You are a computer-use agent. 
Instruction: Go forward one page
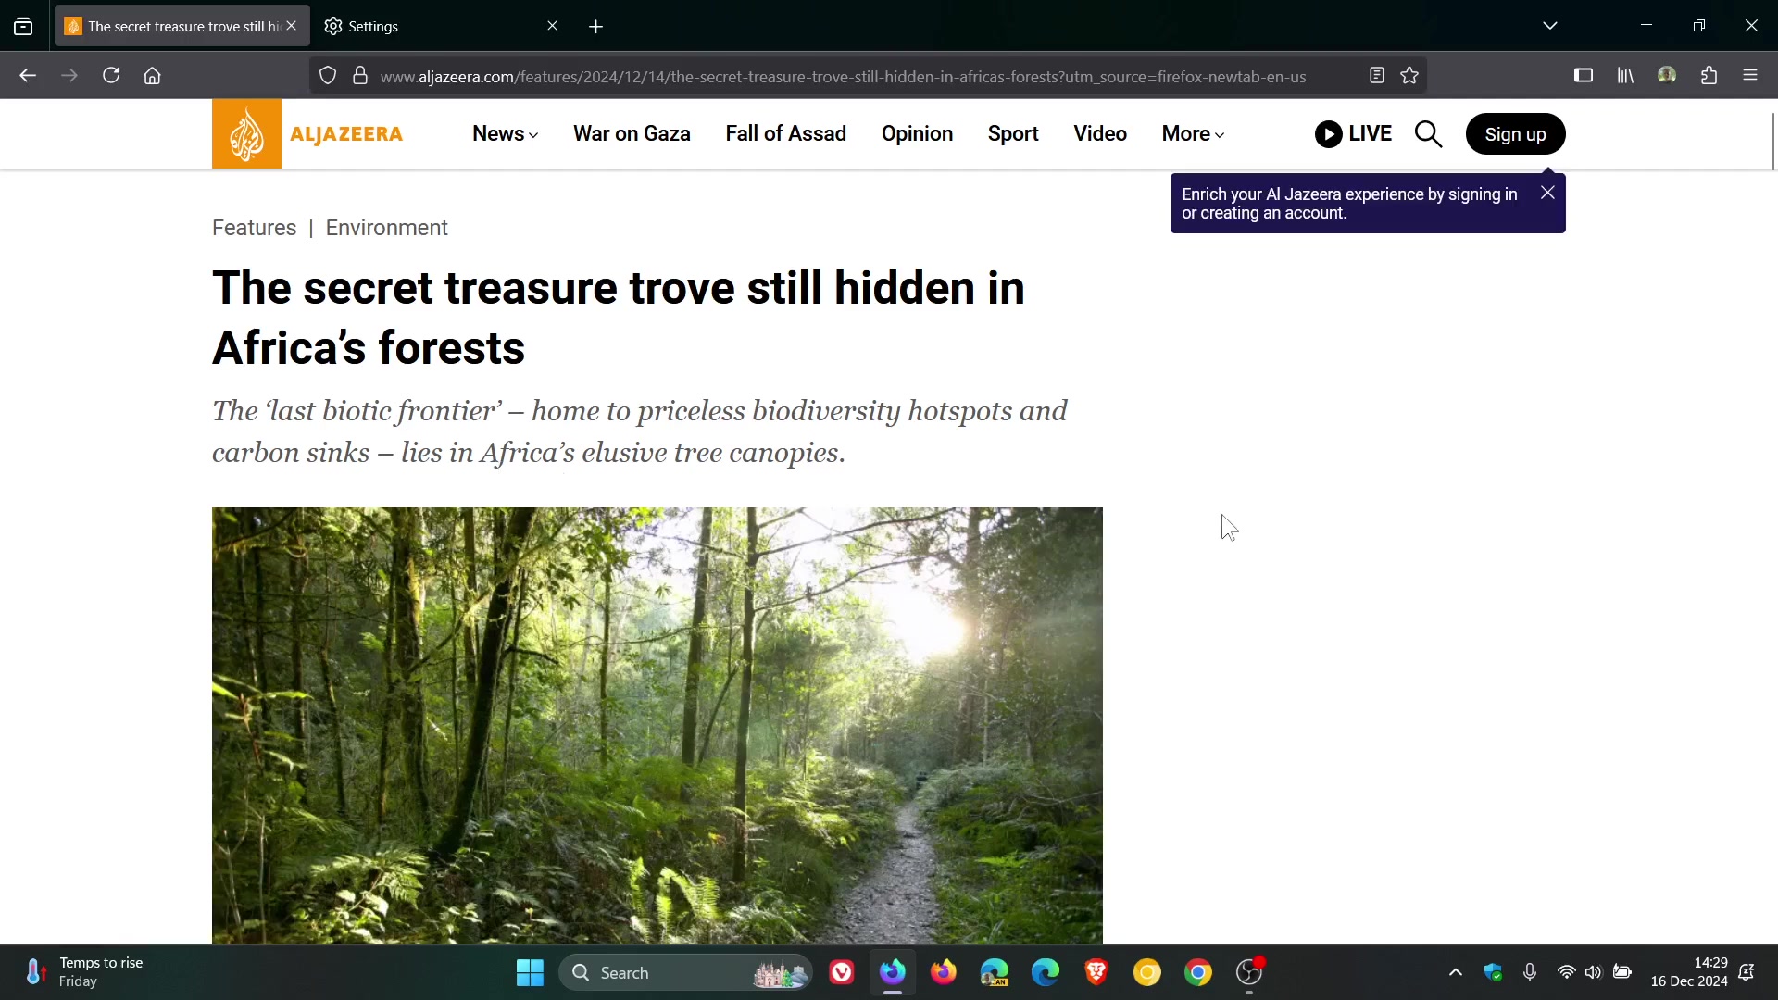(69, 76)
